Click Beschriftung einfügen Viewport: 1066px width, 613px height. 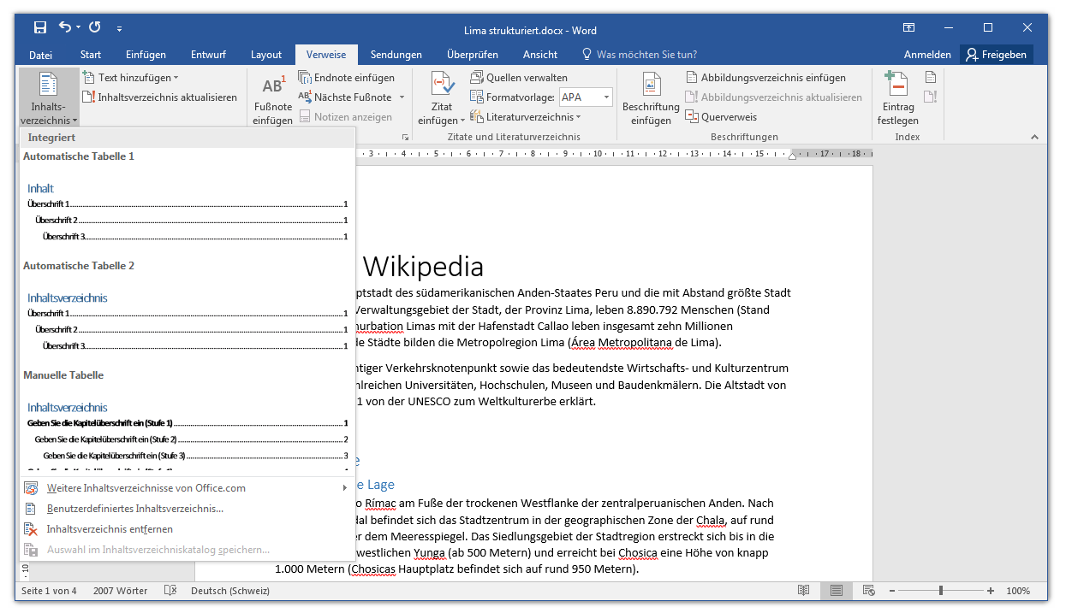pyautogui.click(x=651, y=99)
